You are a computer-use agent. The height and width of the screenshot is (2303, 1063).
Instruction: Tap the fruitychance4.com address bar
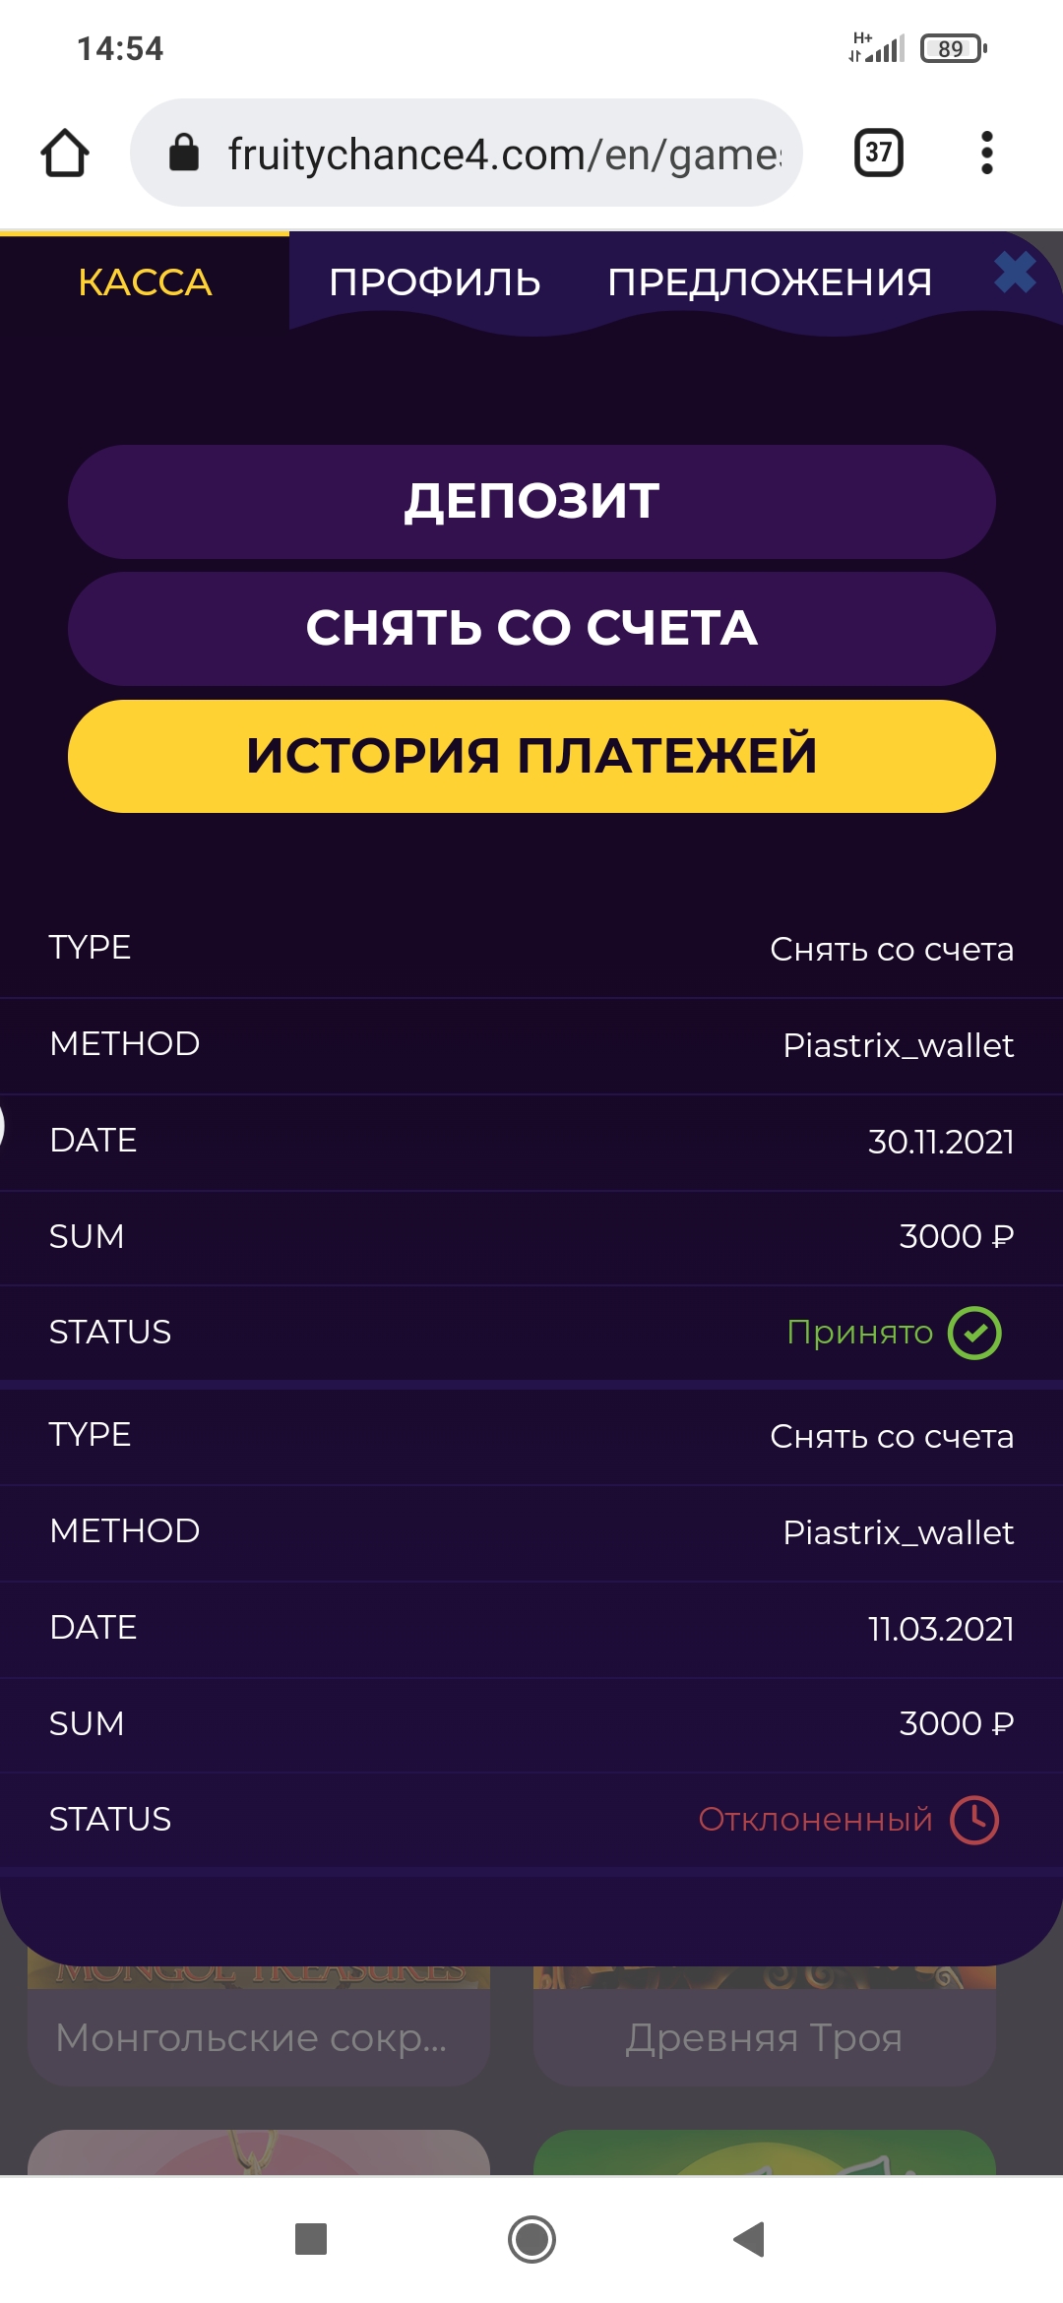click(x=502, y=154)
